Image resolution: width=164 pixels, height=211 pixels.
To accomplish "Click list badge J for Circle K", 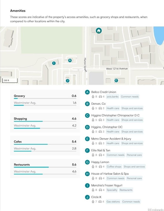I will point(87,197).
